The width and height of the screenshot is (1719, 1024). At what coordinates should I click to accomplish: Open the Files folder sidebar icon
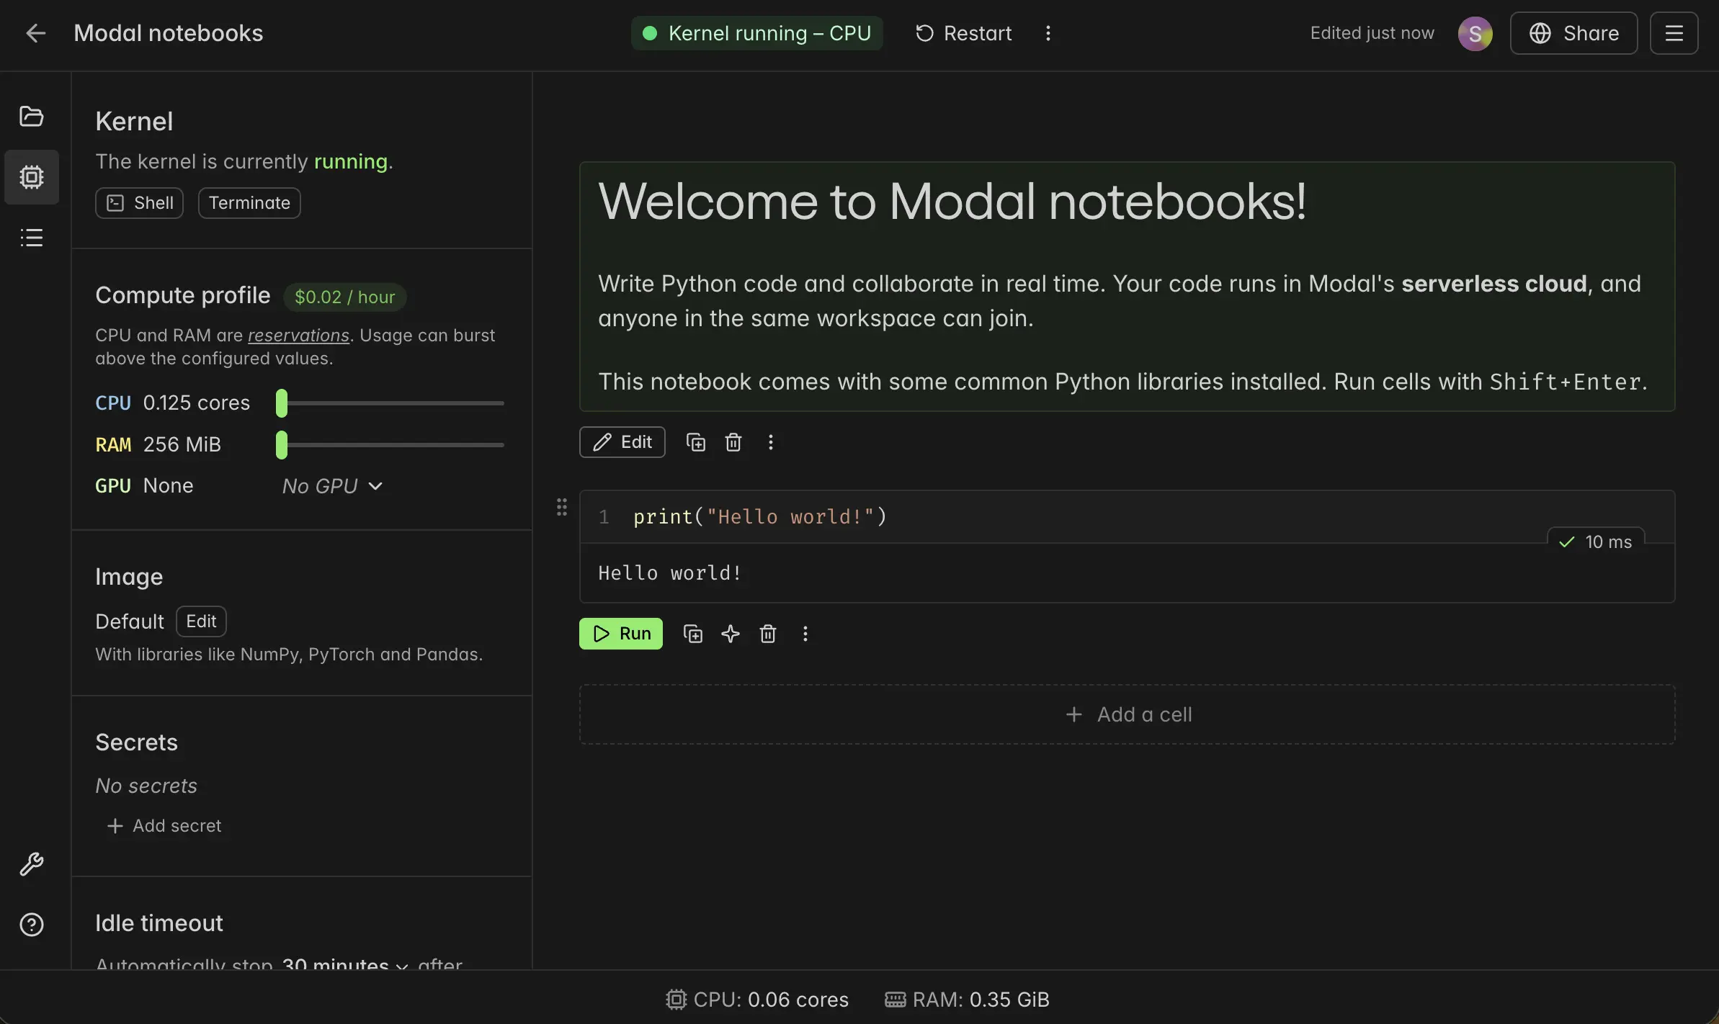point(31,116)
